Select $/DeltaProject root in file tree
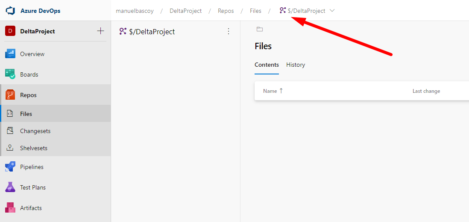Image resolution: width=469 pixels, height=222 pixels. click(x=152, y=32)
